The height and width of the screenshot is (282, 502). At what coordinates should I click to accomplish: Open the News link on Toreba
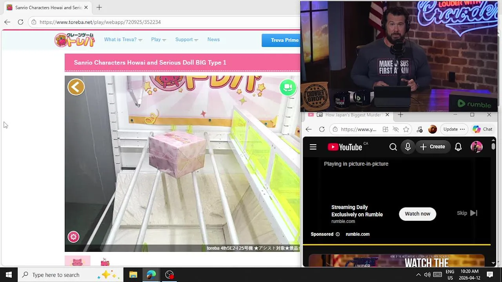[213, 40]
